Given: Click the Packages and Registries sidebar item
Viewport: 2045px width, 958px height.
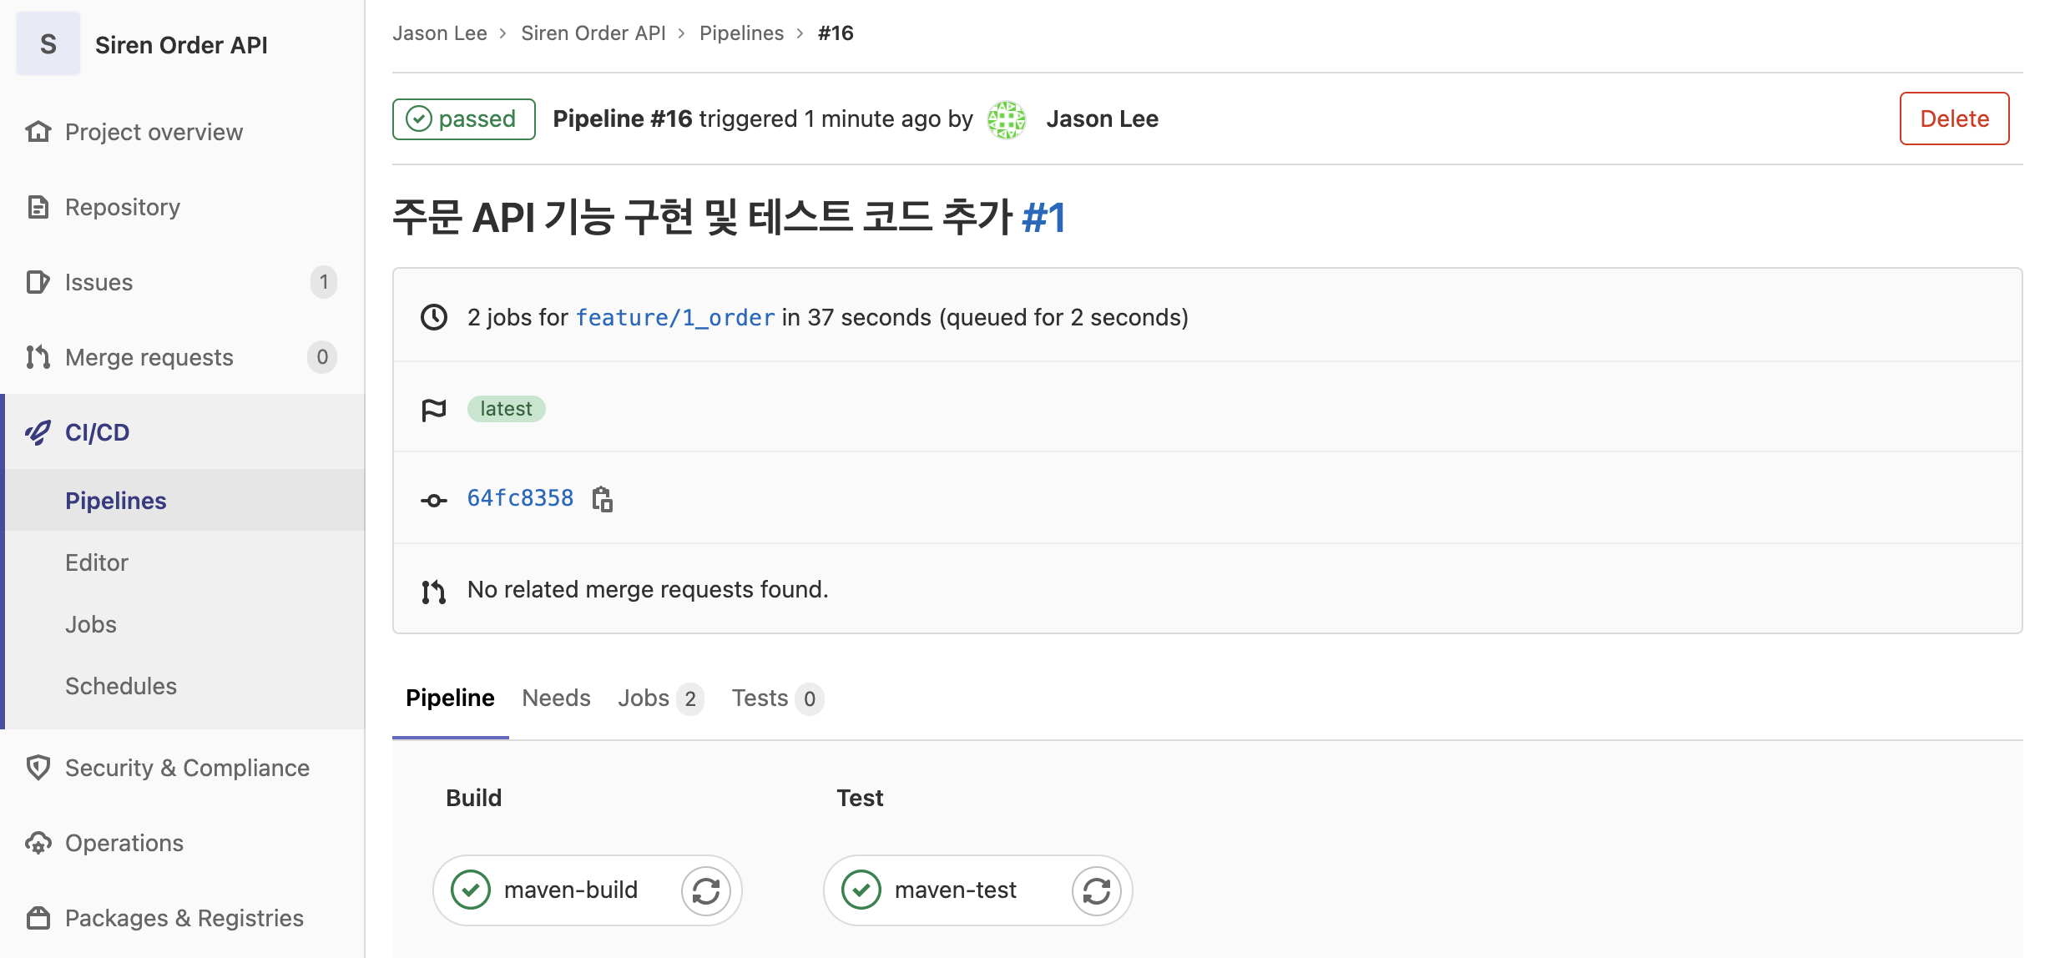Looking at the screenshot, I should [x=184, y=915].
